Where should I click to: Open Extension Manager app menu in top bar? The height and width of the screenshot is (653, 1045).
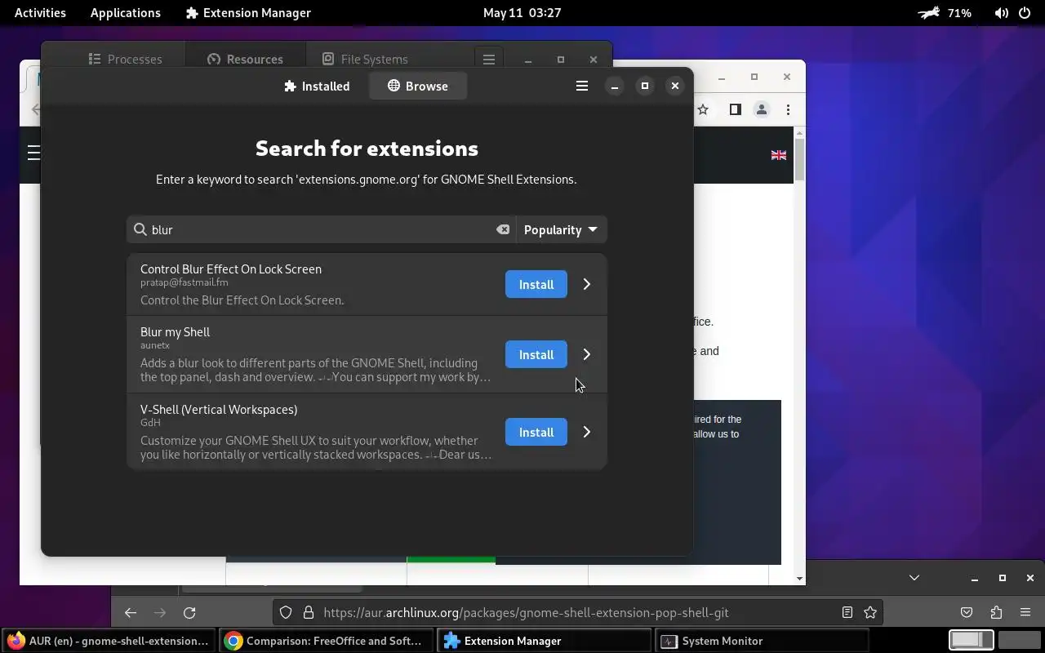tap(248, 13)
